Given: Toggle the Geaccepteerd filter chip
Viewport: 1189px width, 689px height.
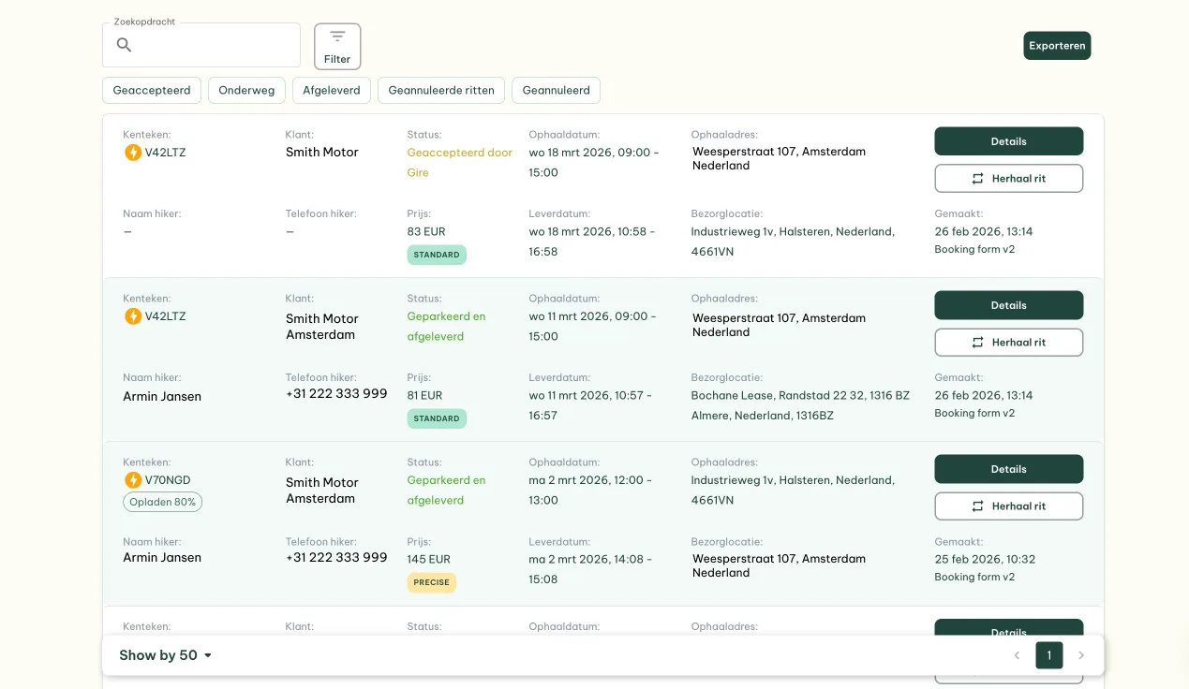Looking at the screenshot, I should tap(151, 90).
